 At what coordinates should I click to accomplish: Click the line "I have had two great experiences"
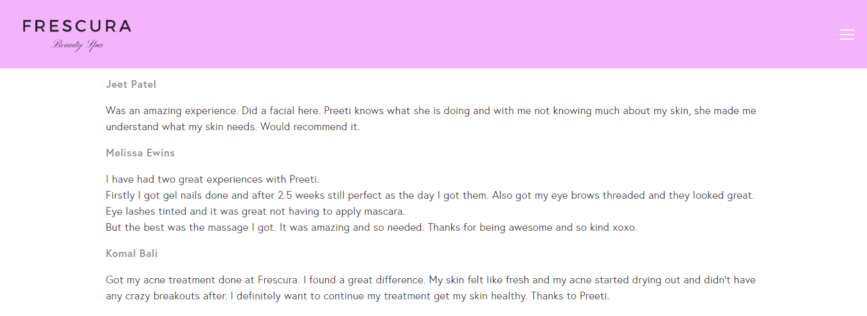[212, 179]
